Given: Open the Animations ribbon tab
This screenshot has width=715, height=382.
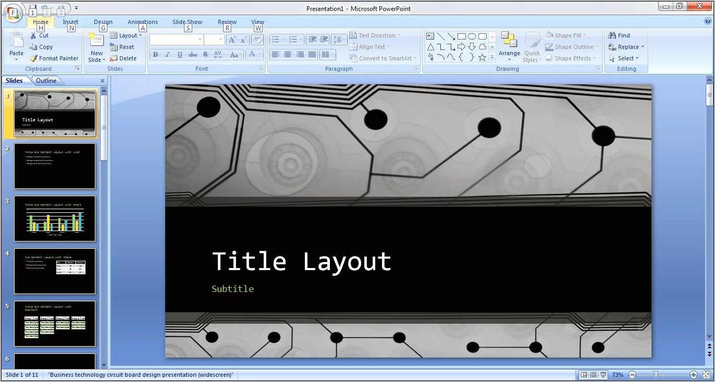Looking at the screenshot, I should (143, 22).
